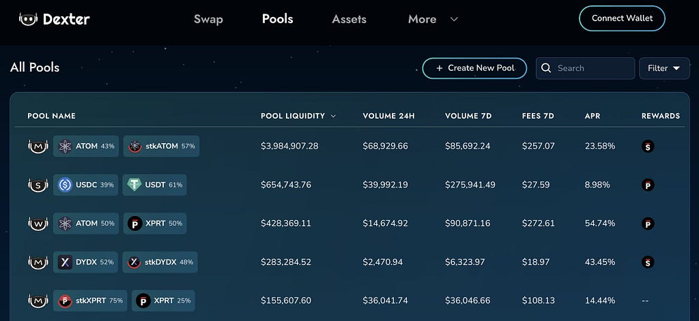Click the DYDX 52% token chip

pos(85,262)
